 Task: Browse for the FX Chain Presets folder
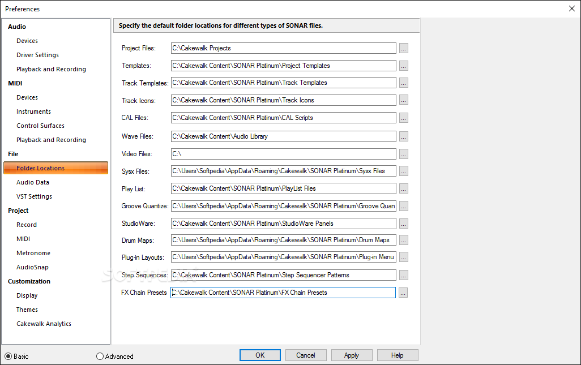click(x=403, y=293)
